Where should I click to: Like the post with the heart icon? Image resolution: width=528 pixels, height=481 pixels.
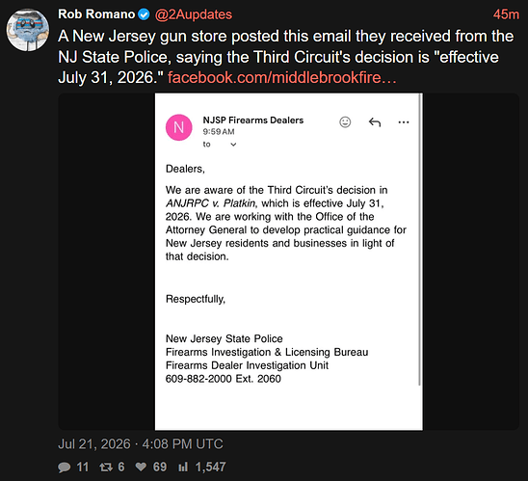tap(141, 467)
